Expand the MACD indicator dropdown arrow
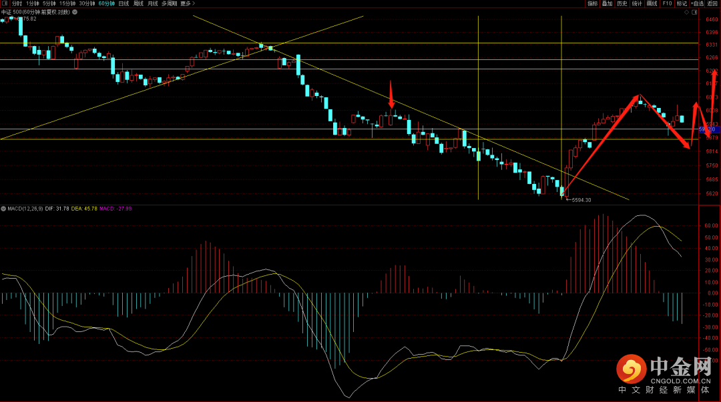 click(3, 209)
